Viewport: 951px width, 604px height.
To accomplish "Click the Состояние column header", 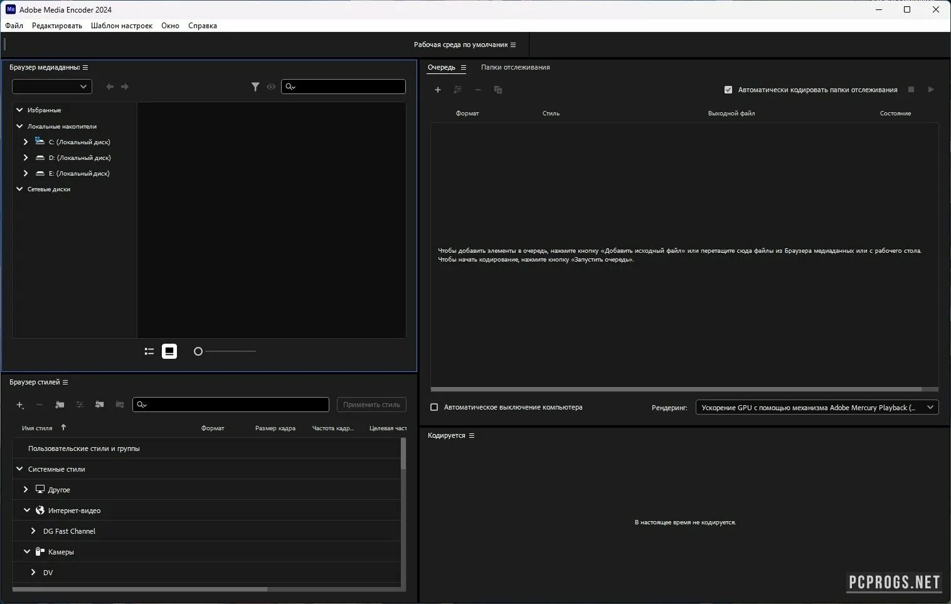I will (895, 114).
